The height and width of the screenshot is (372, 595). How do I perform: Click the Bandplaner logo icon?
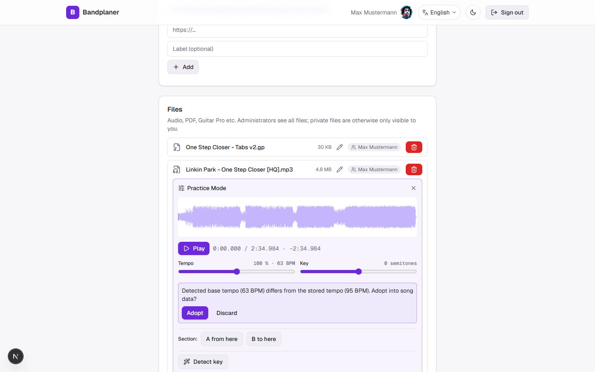(73, 12)
